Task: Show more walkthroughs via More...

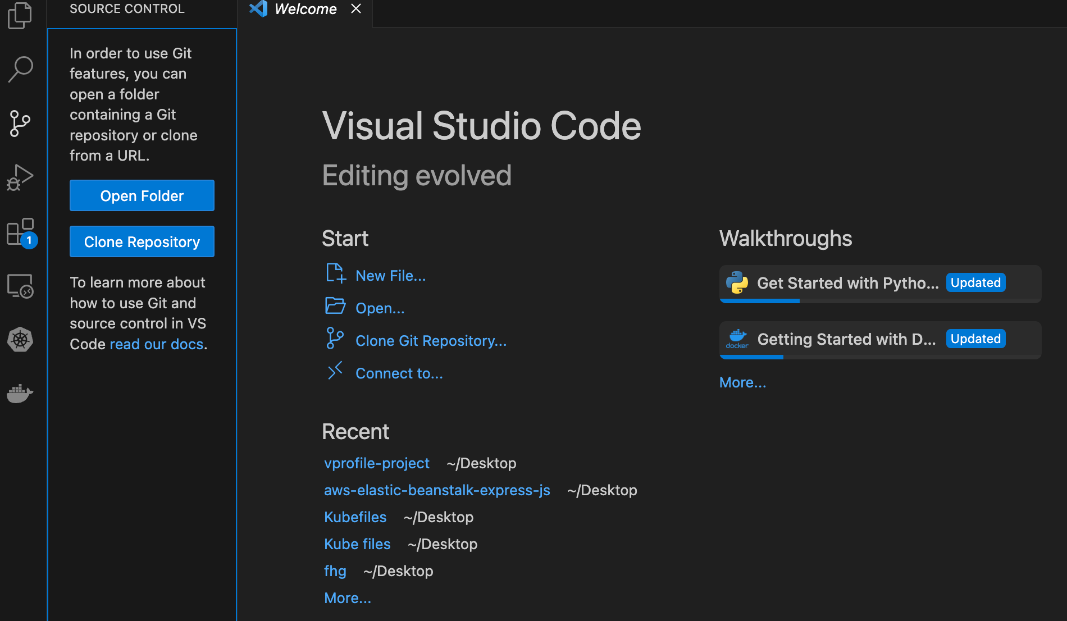Action: pyautogui.click(x=742, y=382)
